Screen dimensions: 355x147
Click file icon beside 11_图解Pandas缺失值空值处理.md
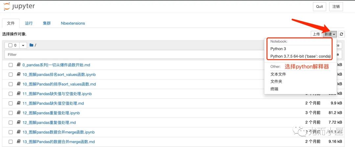point(19,103)
